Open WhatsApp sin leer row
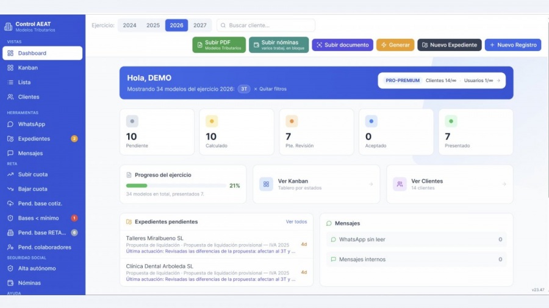The width and height of the screenshot is (549, 308). 416,239
